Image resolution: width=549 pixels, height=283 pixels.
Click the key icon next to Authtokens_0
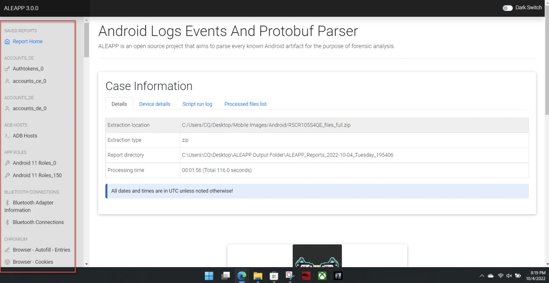[7, 69]
